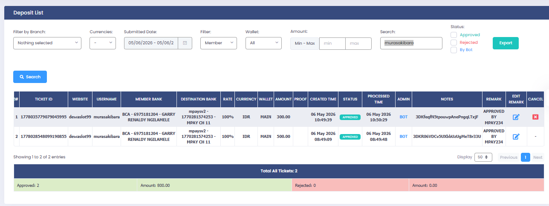Click the min amount input
Screen dimensions: 549x206
[x=332, y=43]
